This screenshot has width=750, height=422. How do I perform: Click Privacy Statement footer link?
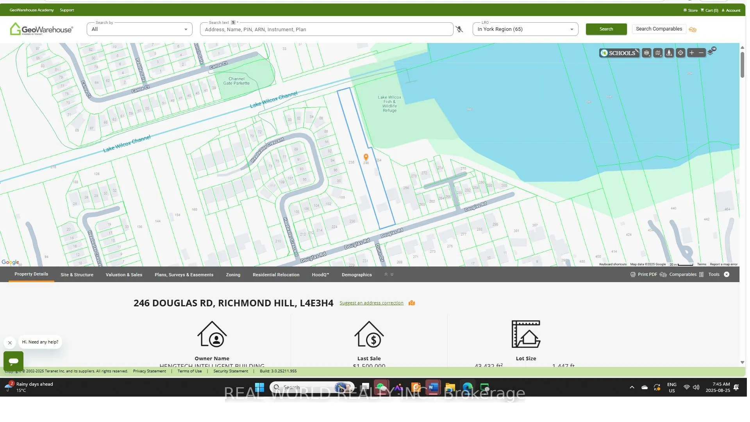pos(149,371)
